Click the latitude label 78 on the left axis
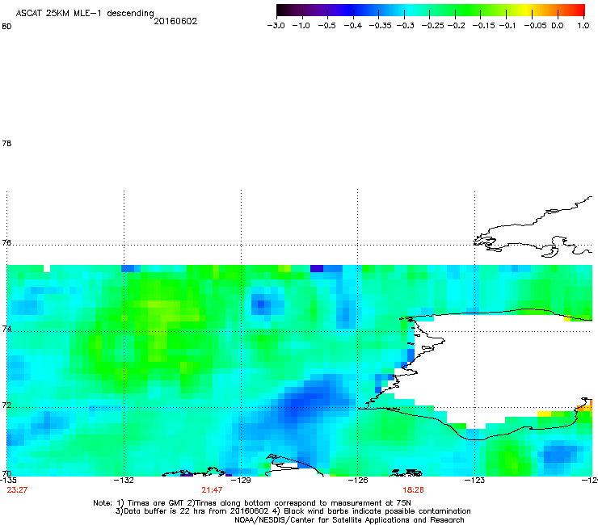This screenshot has height=525, width=598. coord(6,143)
